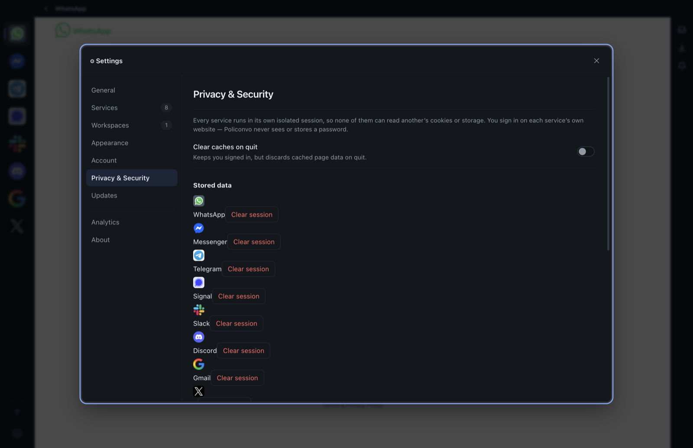The width and height of the screenshot is (693, 448).
Task: Open Slack in the background sidebar
Action: [17, 144]
